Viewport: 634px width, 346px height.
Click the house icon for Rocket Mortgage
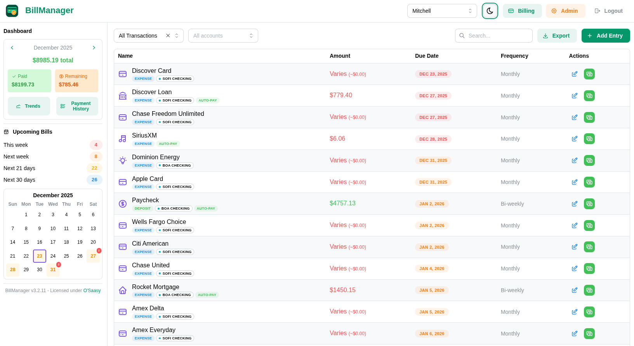(x=123, y=290)
